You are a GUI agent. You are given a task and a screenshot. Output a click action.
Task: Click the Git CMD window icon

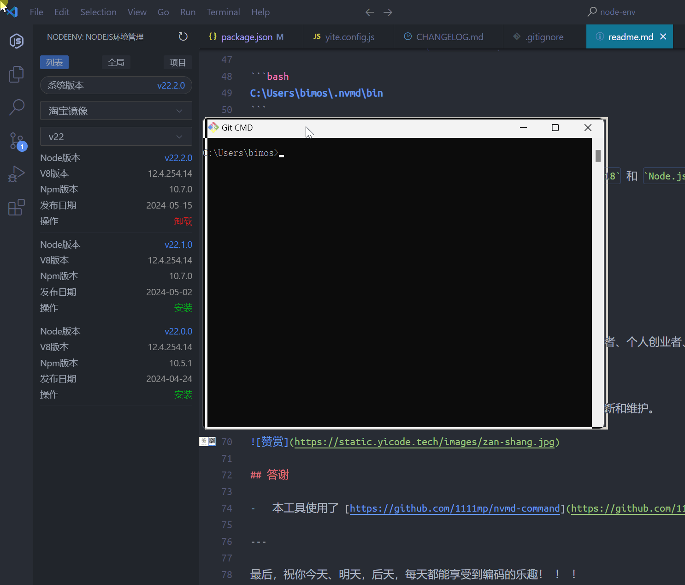(x=213, y=127)
